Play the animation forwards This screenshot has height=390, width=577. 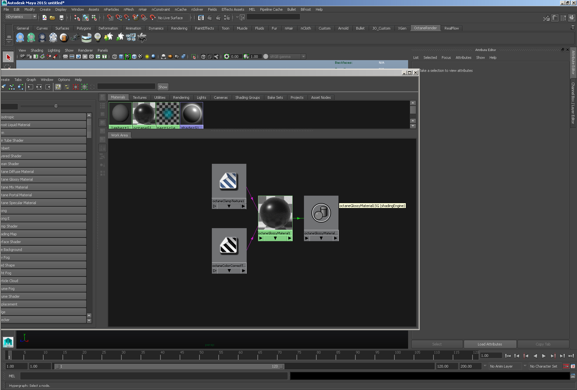(544, 356)
